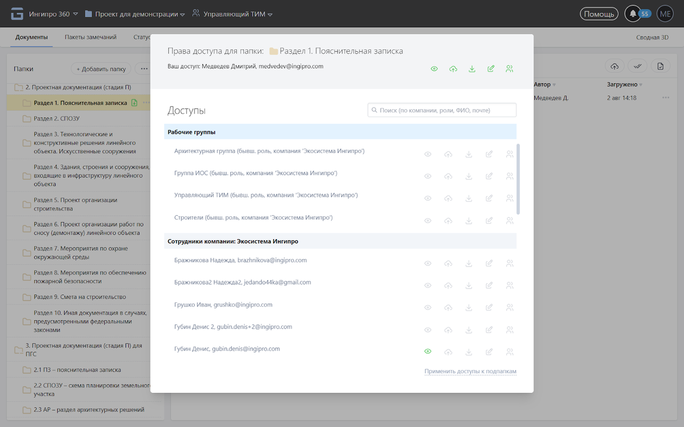Screen dimensions: 684x427
Task: Toggle view access for Архитектурная группа
Action: point(428,154)
